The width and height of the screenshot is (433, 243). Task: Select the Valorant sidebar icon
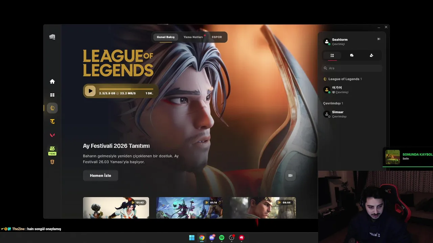click(x=52, y=135)
